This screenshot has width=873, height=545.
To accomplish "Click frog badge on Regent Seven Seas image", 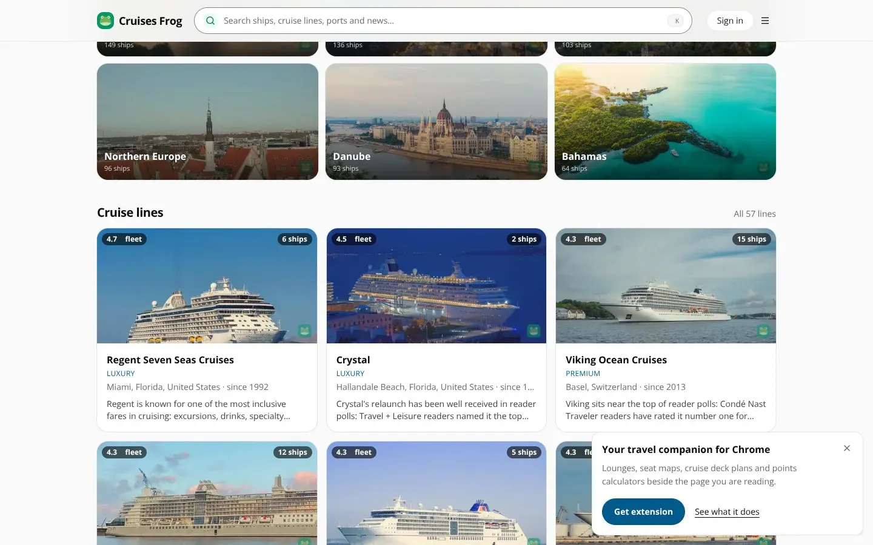I will pos(305,331).
